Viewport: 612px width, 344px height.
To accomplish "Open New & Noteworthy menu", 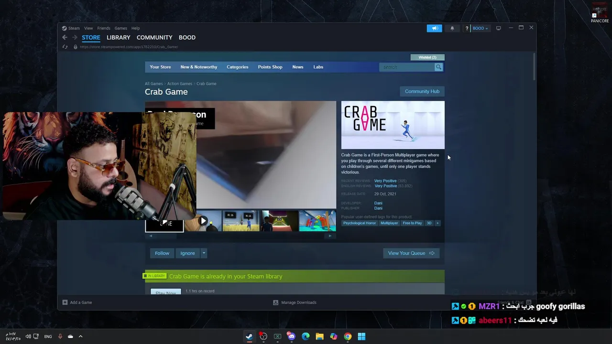I will pyautogui.click(x=199, y=67).
